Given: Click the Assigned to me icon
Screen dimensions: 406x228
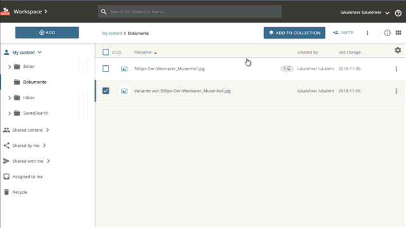Looking at the screenshot, I should (6, 177).
